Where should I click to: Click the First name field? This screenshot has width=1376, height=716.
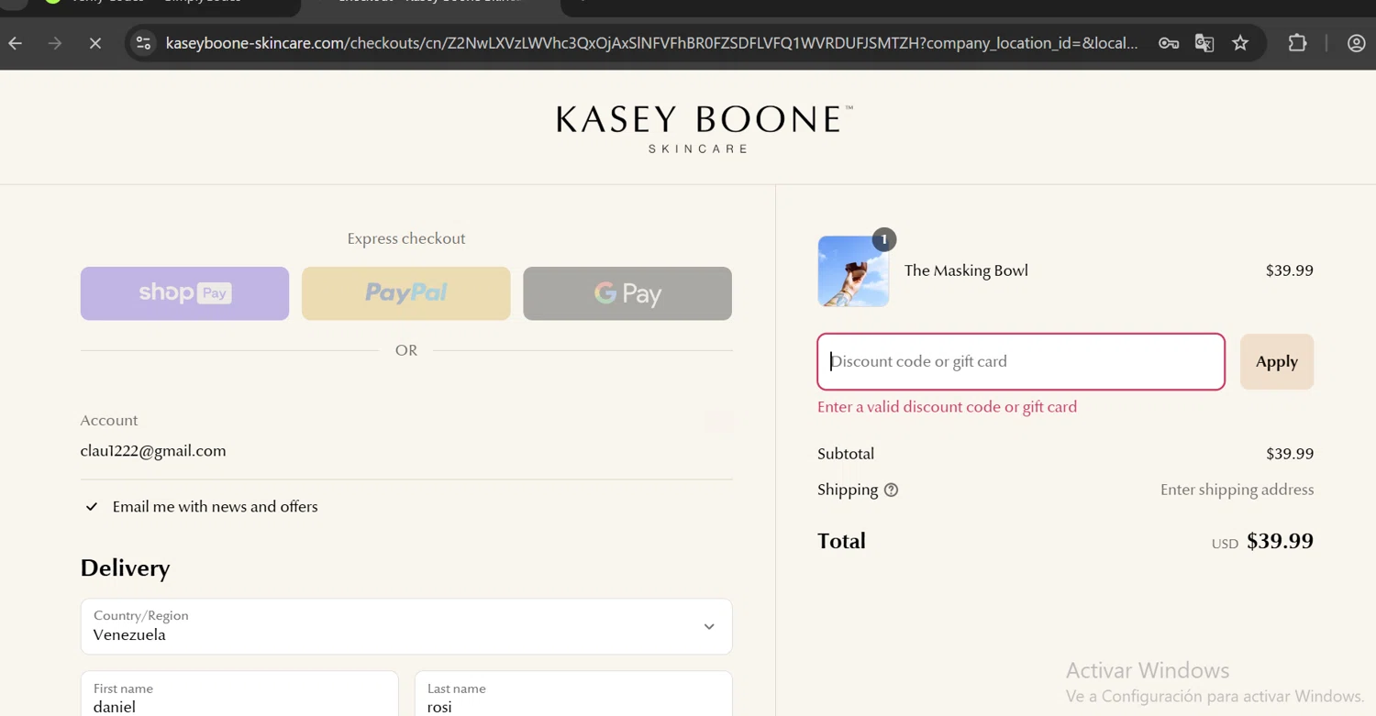click(239, 695)
